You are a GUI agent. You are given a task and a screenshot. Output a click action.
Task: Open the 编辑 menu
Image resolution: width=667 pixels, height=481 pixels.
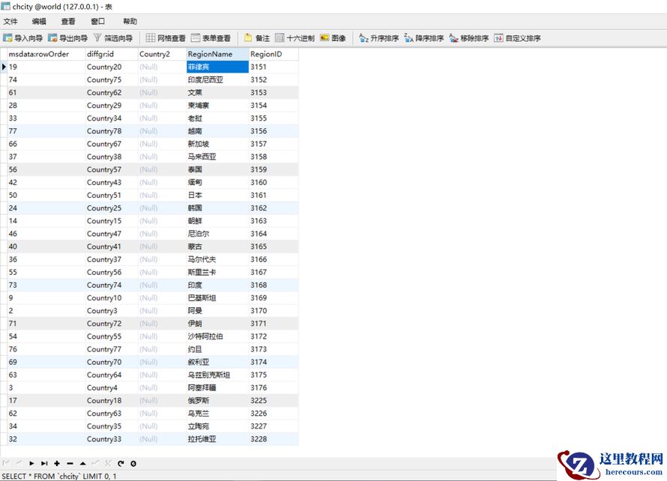pos(39,21)
